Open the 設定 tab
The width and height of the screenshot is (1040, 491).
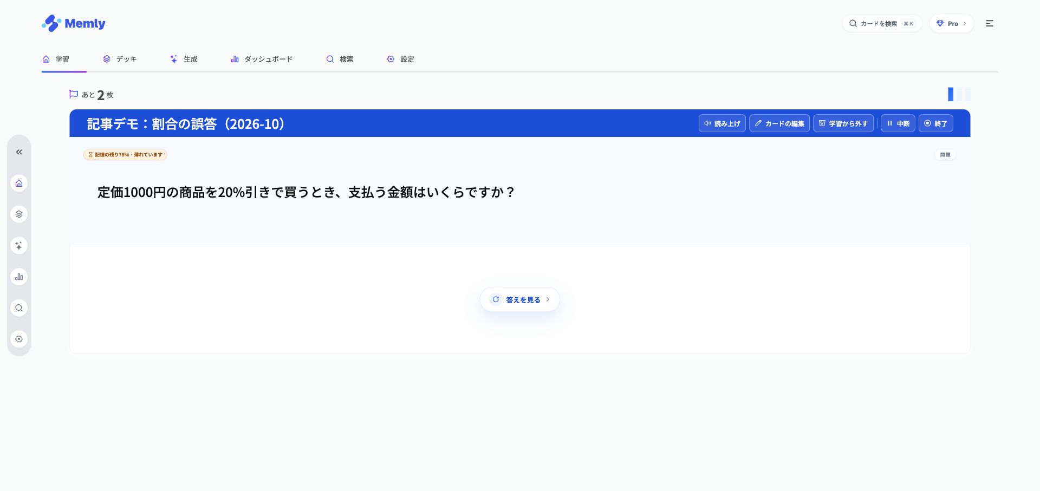400,59
